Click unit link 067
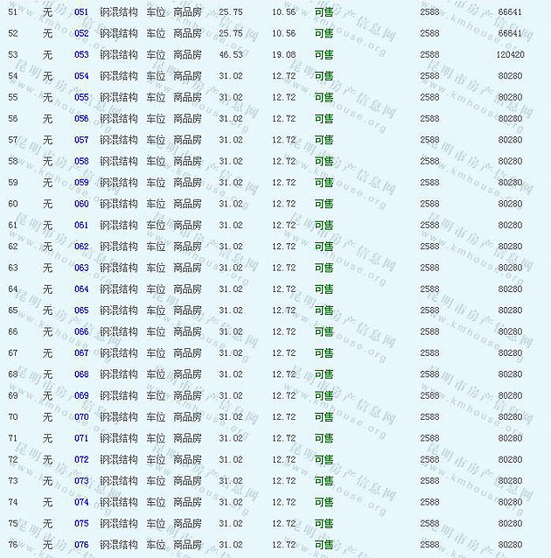This screenshot has height=558, width=551. click(x=81, y=353)
